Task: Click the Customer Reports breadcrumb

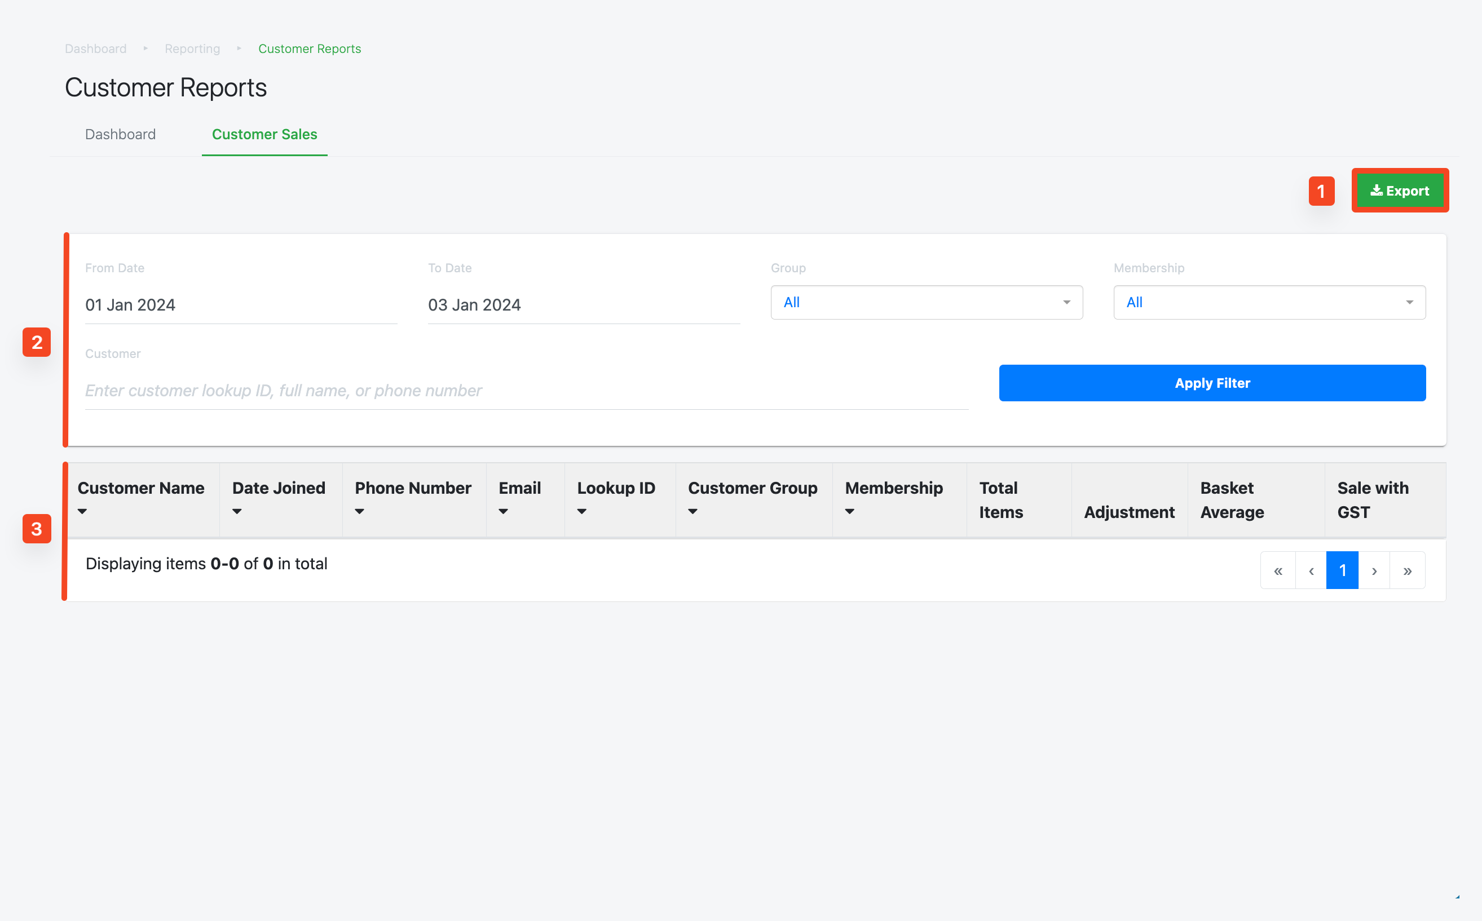Action: pyautogui.click(x=310, y=48)
